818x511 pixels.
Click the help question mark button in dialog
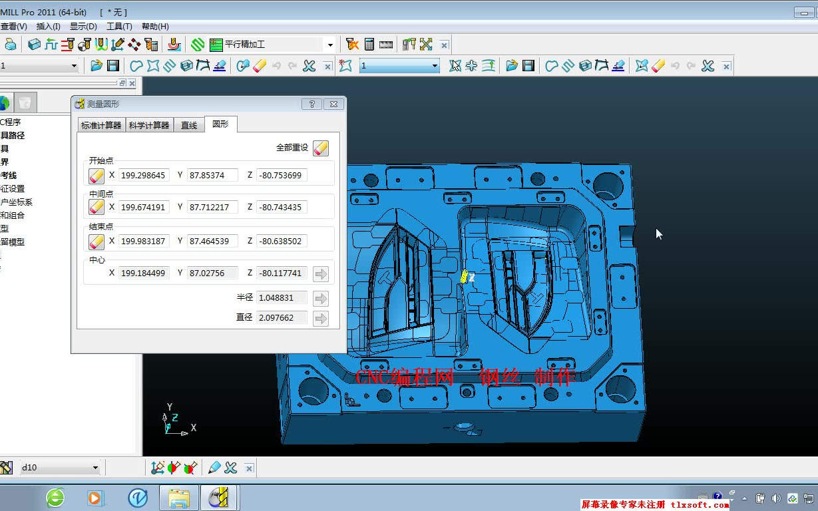[311, 104]
